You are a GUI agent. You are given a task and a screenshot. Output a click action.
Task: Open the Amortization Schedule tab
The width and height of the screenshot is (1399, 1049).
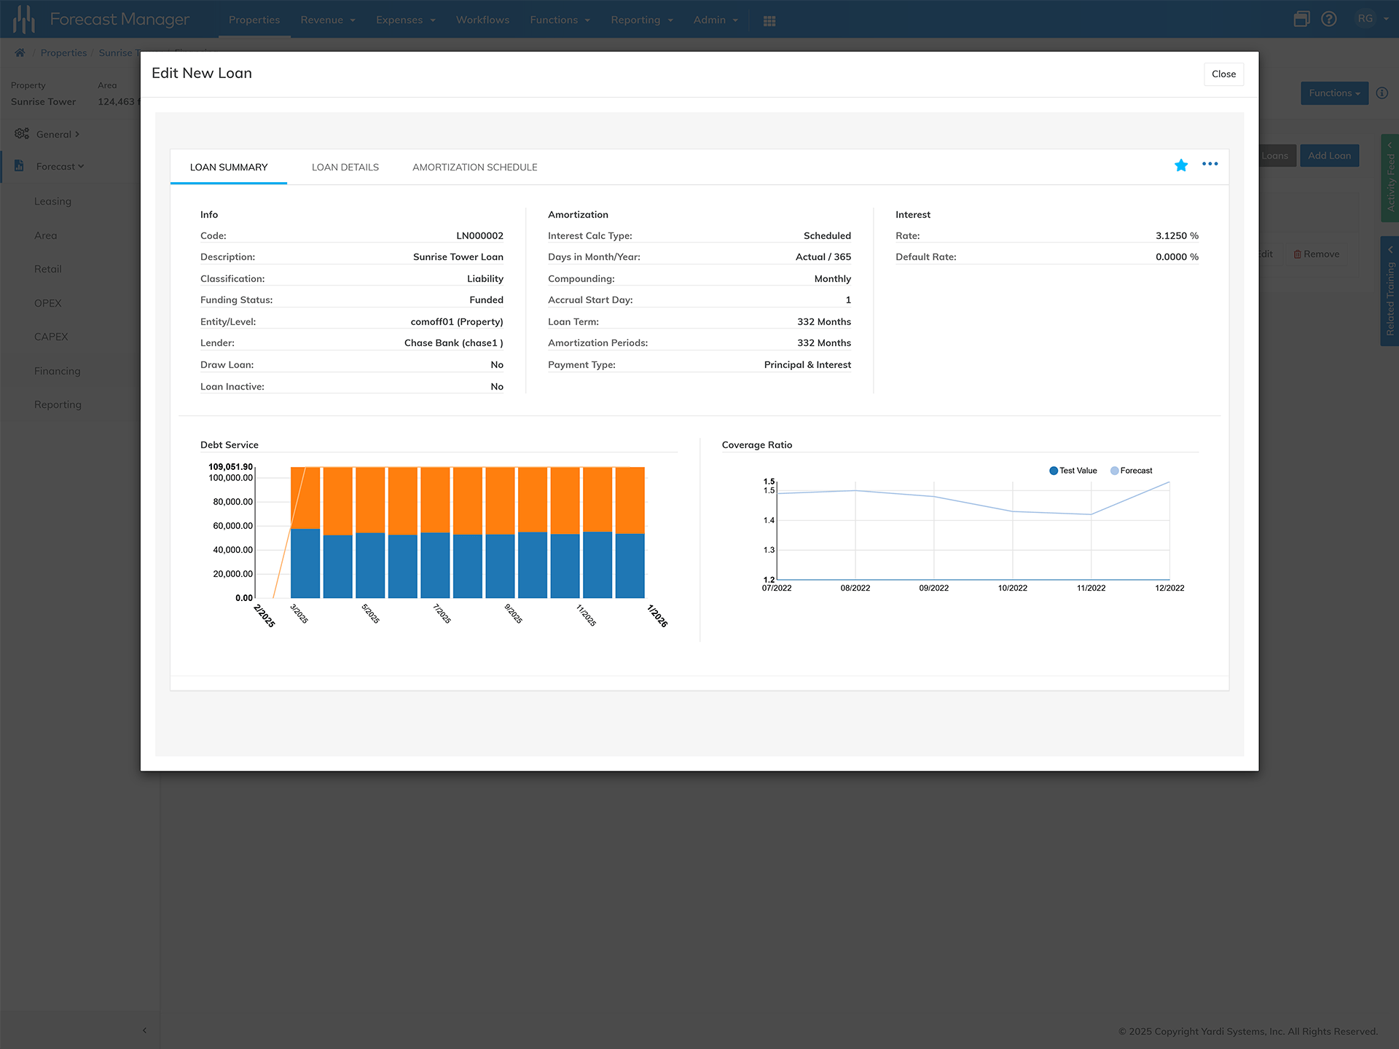(474, 167)
